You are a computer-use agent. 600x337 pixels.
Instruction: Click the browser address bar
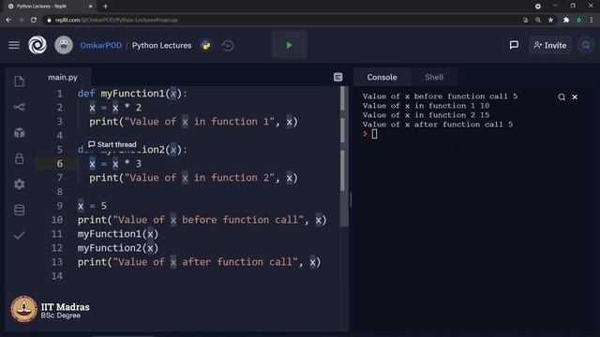[x=283, y=20]
